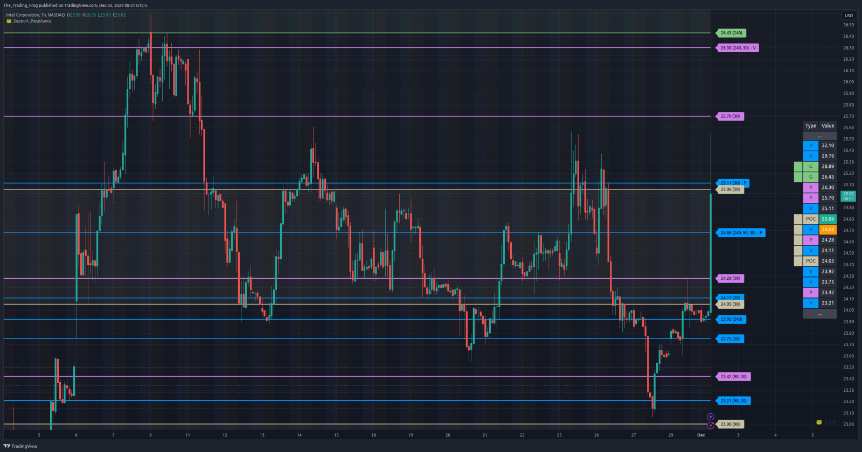862x452 pixels.
Task: Click the highlighted green 25.06 POC value cell
Action: pyautogui.click(x=828, y=219)
